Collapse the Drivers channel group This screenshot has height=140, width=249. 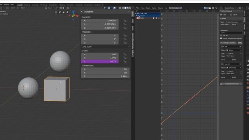tap(137, 16)
